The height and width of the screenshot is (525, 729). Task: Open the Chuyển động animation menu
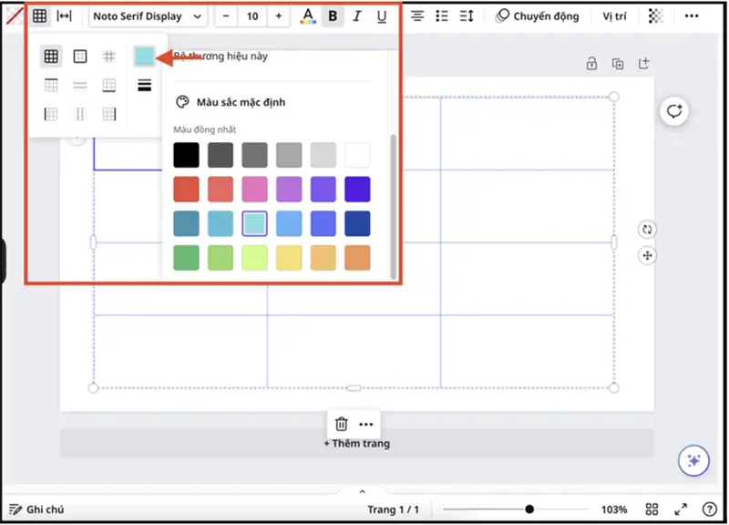pyautogui.click(x=537, y=16)
